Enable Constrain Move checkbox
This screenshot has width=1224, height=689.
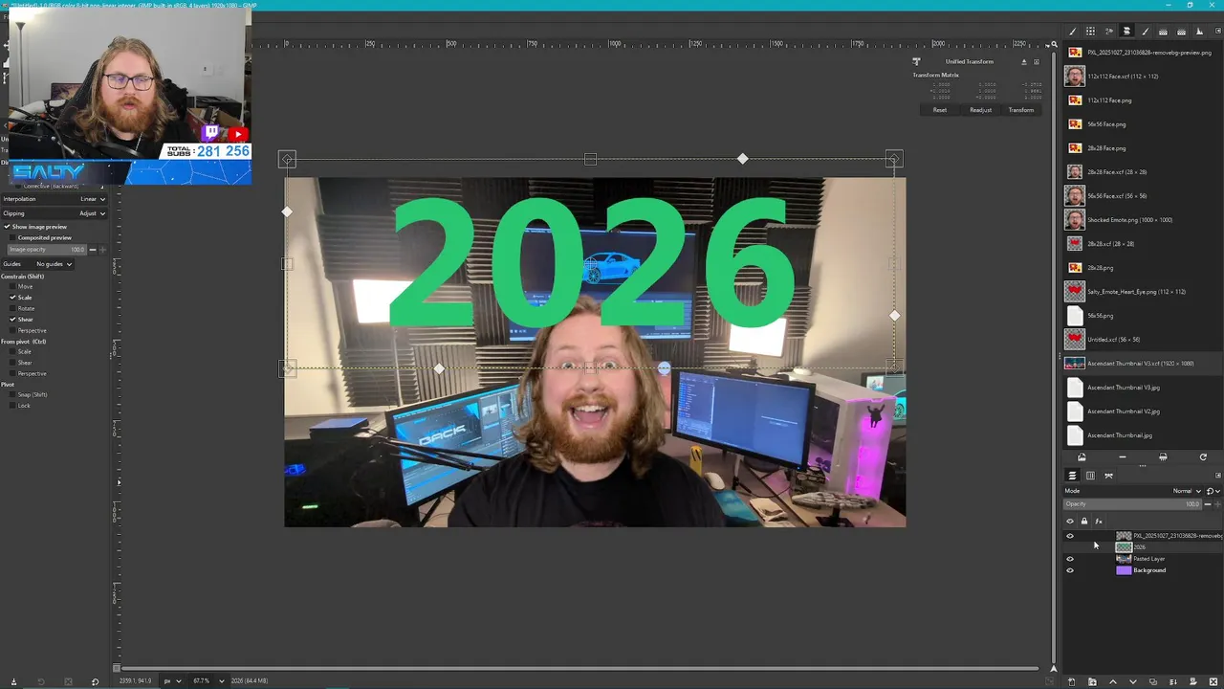[12, 286]
